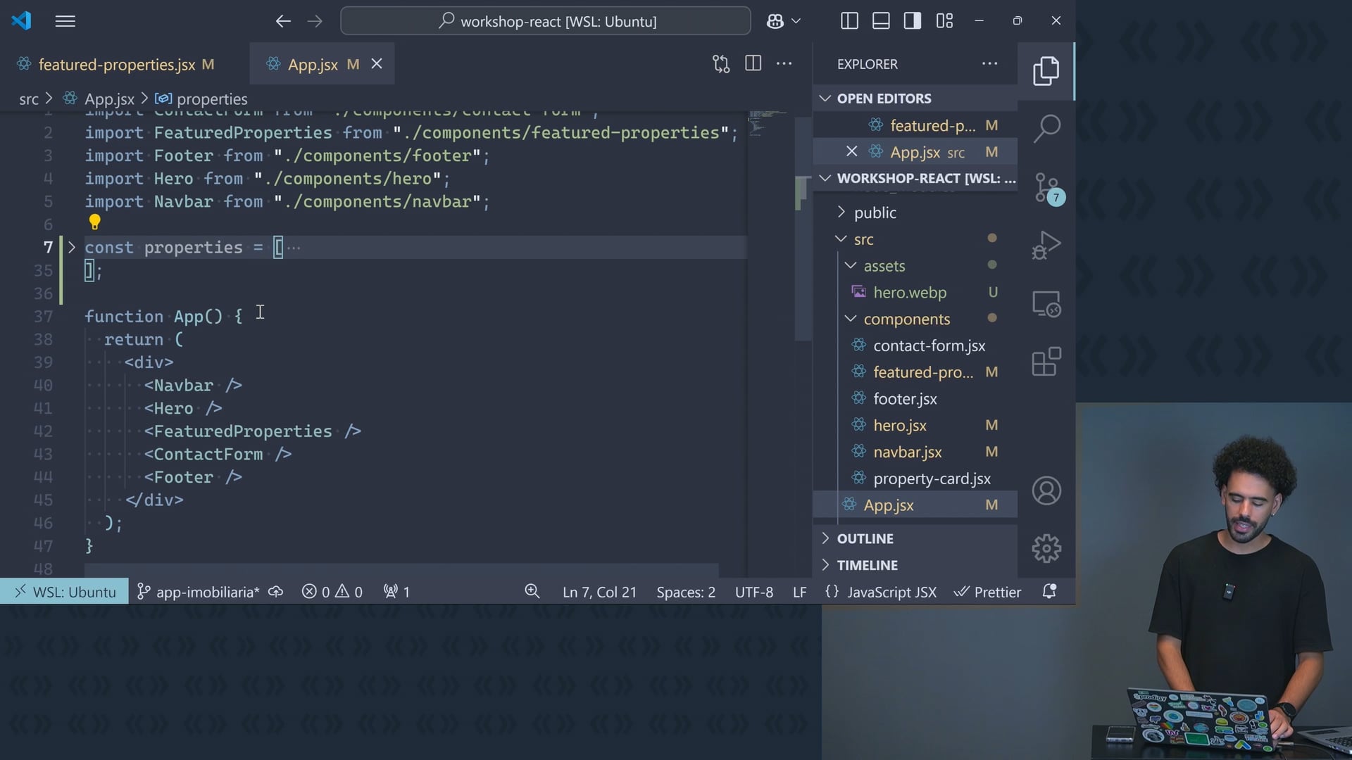Open the Manage gear icon
The height and width of the screenshot is (760, 1352).
(1046, 548)
